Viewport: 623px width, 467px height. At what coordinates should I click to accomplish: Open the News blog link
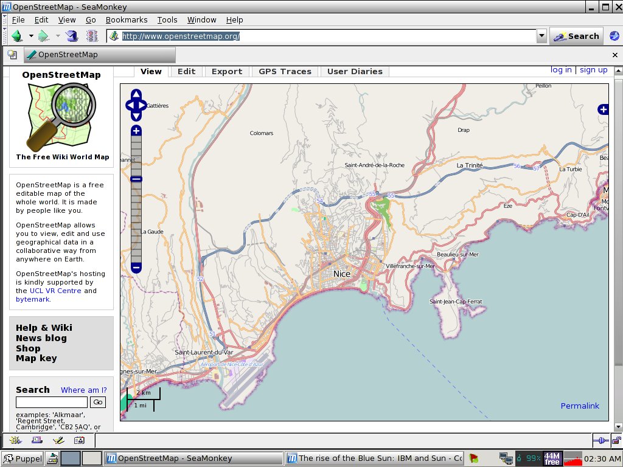coord(41,338)
